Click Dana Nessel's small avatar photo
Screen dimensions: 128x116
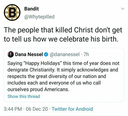(11, 54)
